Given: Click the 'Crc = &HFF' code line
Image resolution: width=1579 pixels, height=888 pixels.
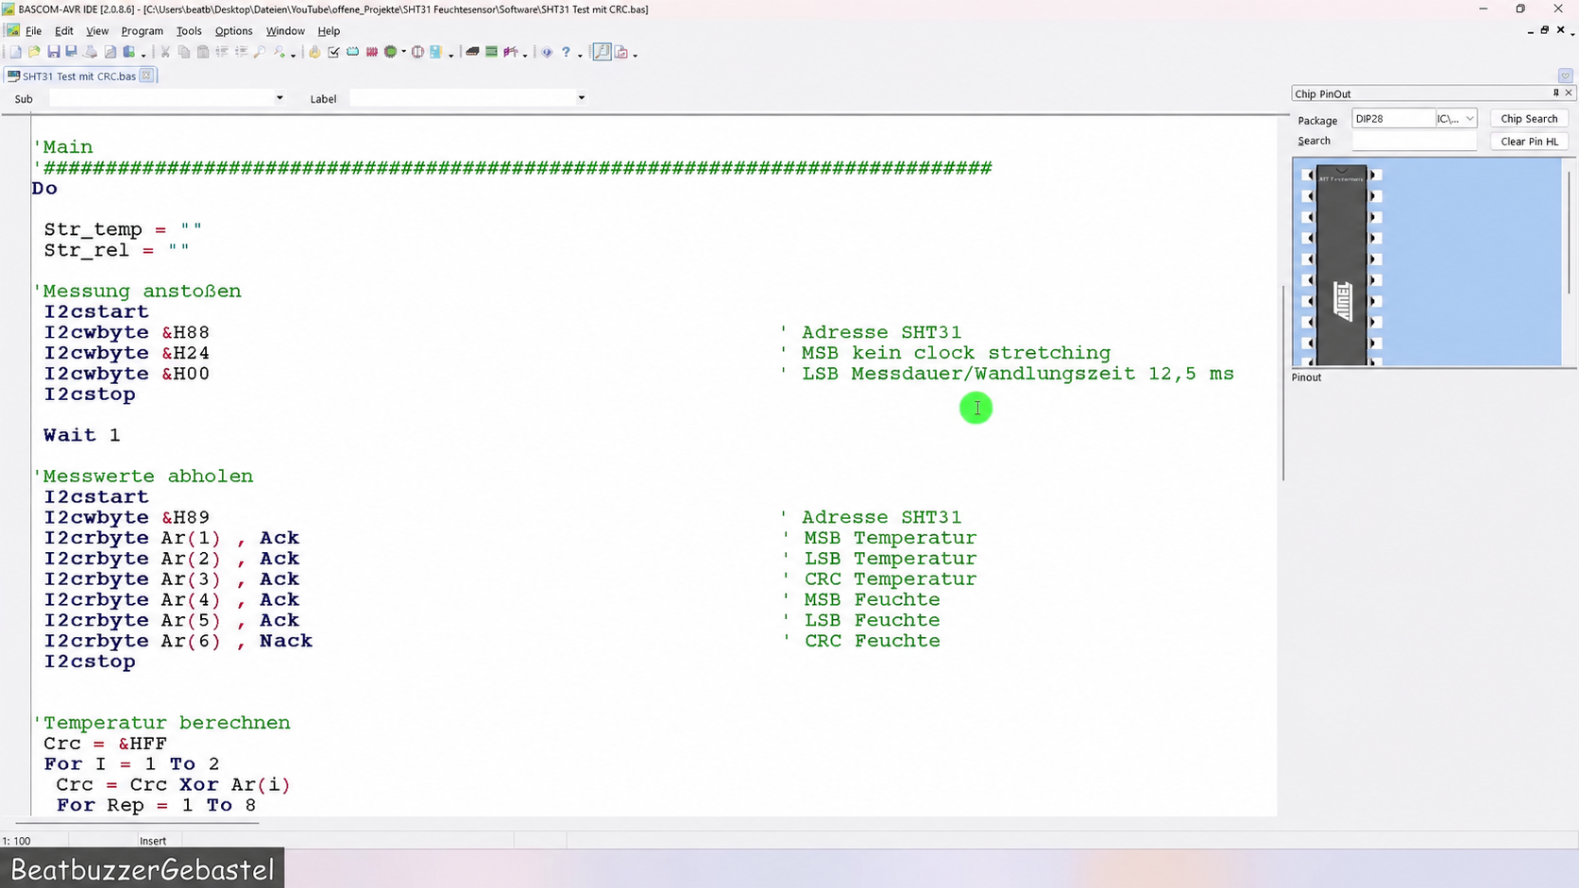Looking at the screenshot, I should 105,744.
